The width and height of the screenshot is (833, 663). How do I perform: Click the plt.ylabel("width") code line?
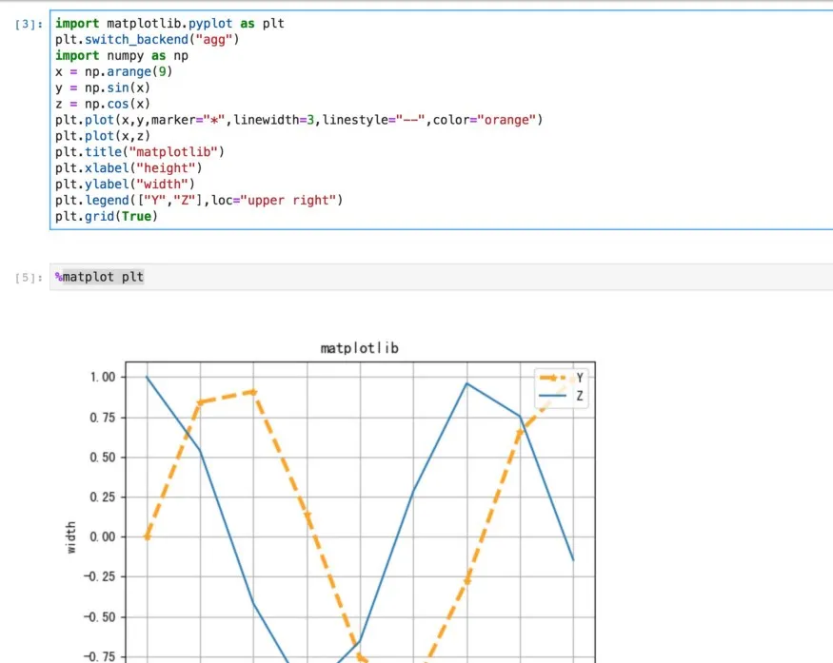click(x=125, y=185)
